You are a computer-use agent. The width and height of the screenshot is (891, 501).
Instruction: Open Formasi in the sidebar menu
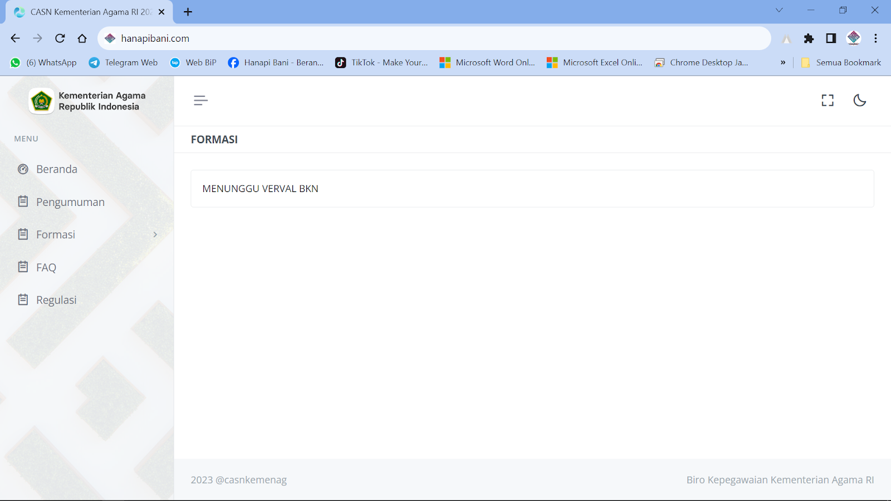click(56, 234)
